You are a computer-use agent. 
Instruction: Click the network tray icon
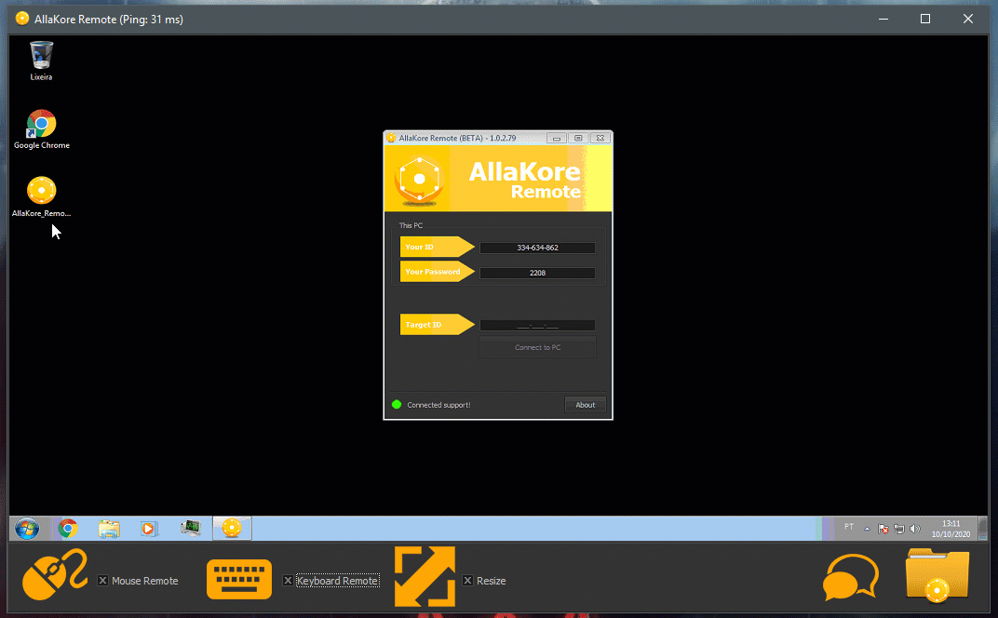click(898, 529)
